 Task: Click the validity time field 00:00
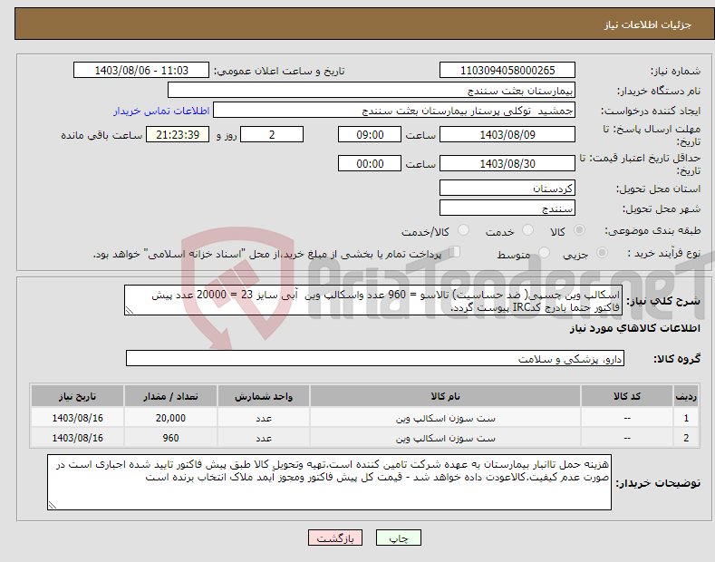point(370,163)
